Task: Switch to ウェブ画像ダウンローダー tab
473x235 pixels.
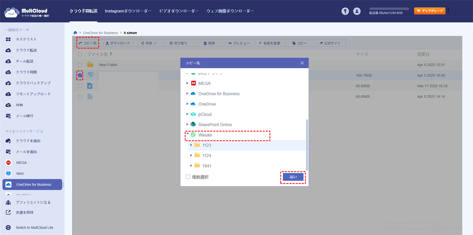Action: pos(230,11)
